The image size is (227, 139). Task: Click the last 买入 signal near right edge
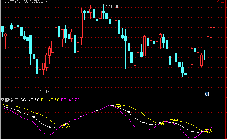click(x=208, y=131)
